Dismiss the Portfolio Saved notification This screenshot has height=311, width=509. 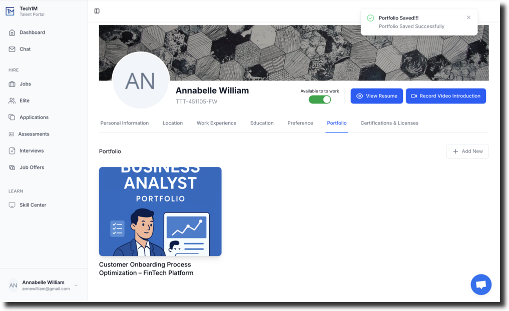click(468, 17)
